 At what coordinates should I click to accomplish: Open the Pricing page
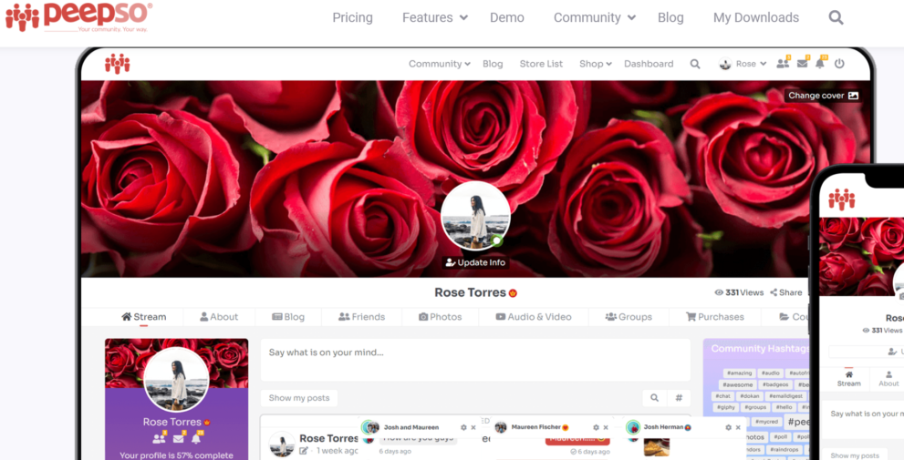click(352, 17)
